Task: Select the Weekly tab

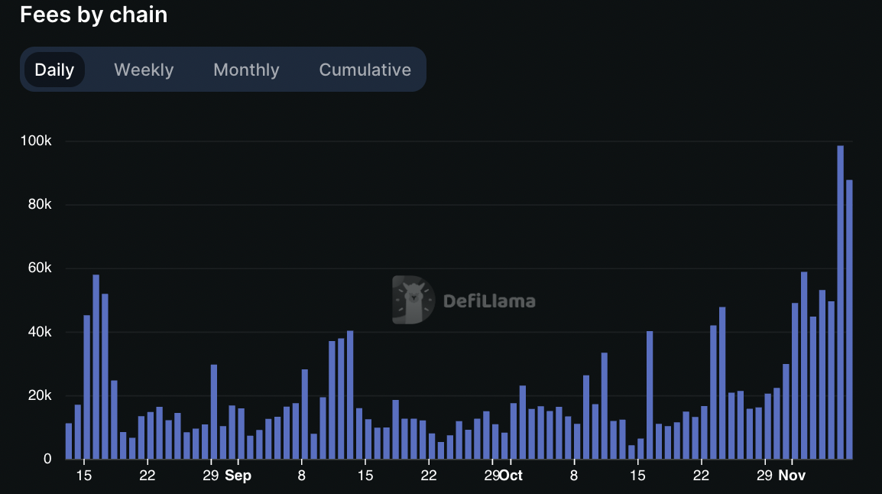Action: tap(144, 70)
